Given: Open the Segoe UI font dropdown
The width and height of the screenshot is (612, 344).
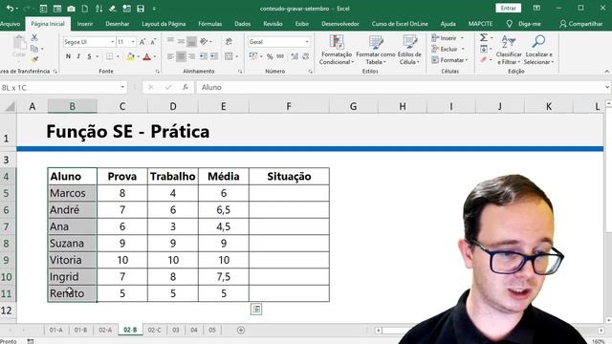Looking at the screenshot, I should coord(113,42).
